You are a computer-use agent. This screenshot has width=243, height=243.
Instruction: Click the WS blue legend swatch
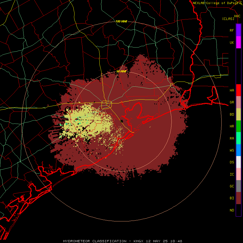coord(238,150)
